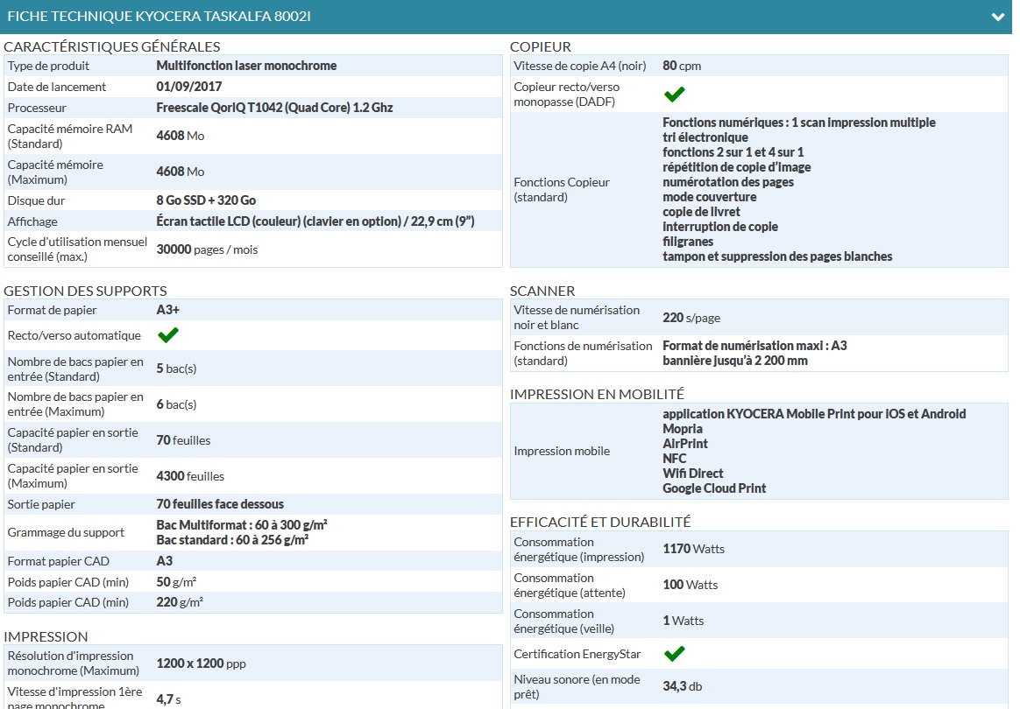Select the Impression en mobilité section heading
Screen dimensions: 1020x709
[597, 395]
